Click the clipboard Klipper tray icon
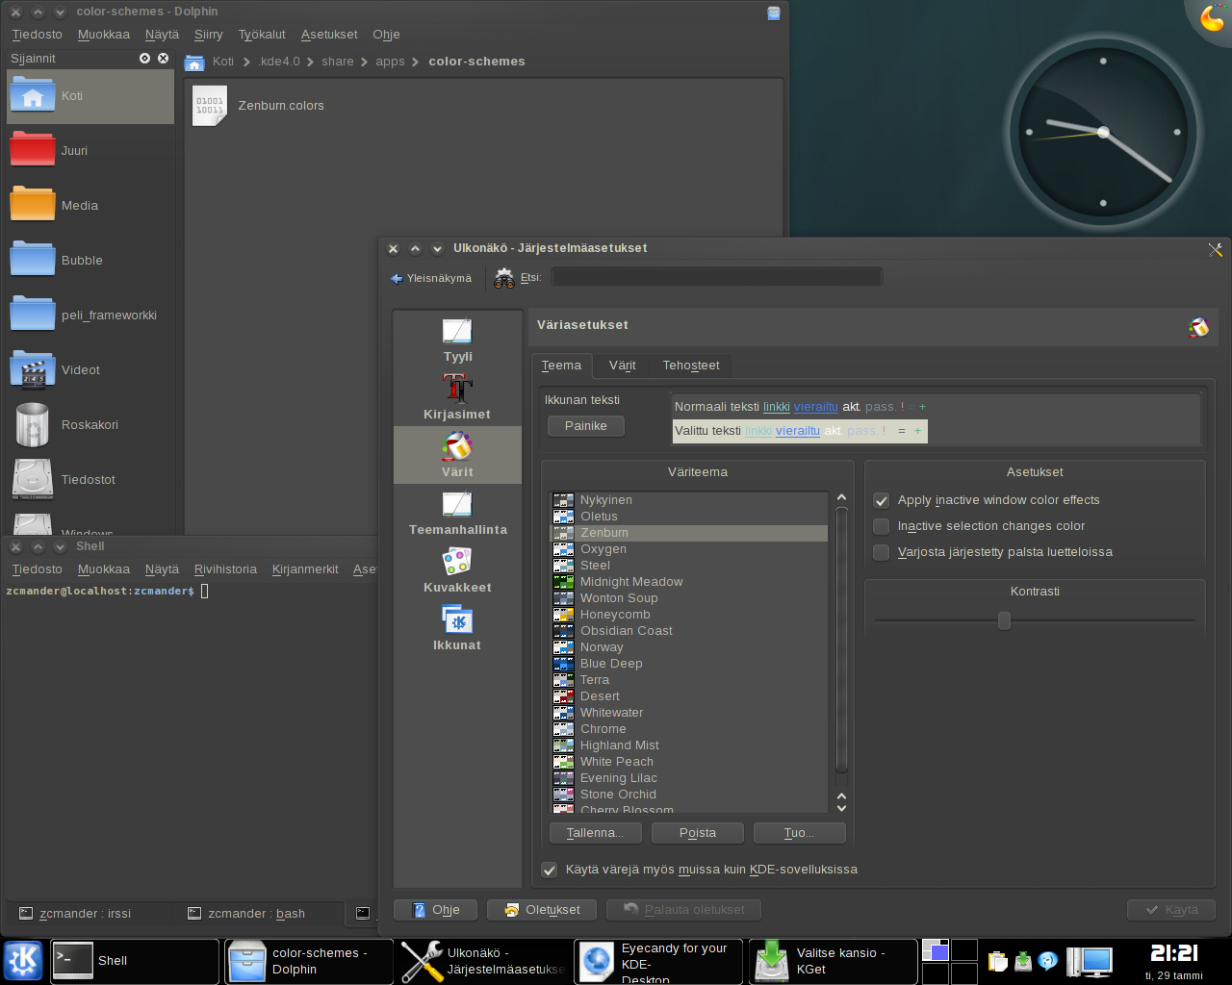The image size is (1232, 985). (998, 961)
